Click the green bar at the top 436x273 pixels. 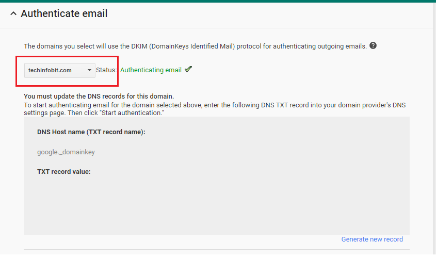(218, 1)
